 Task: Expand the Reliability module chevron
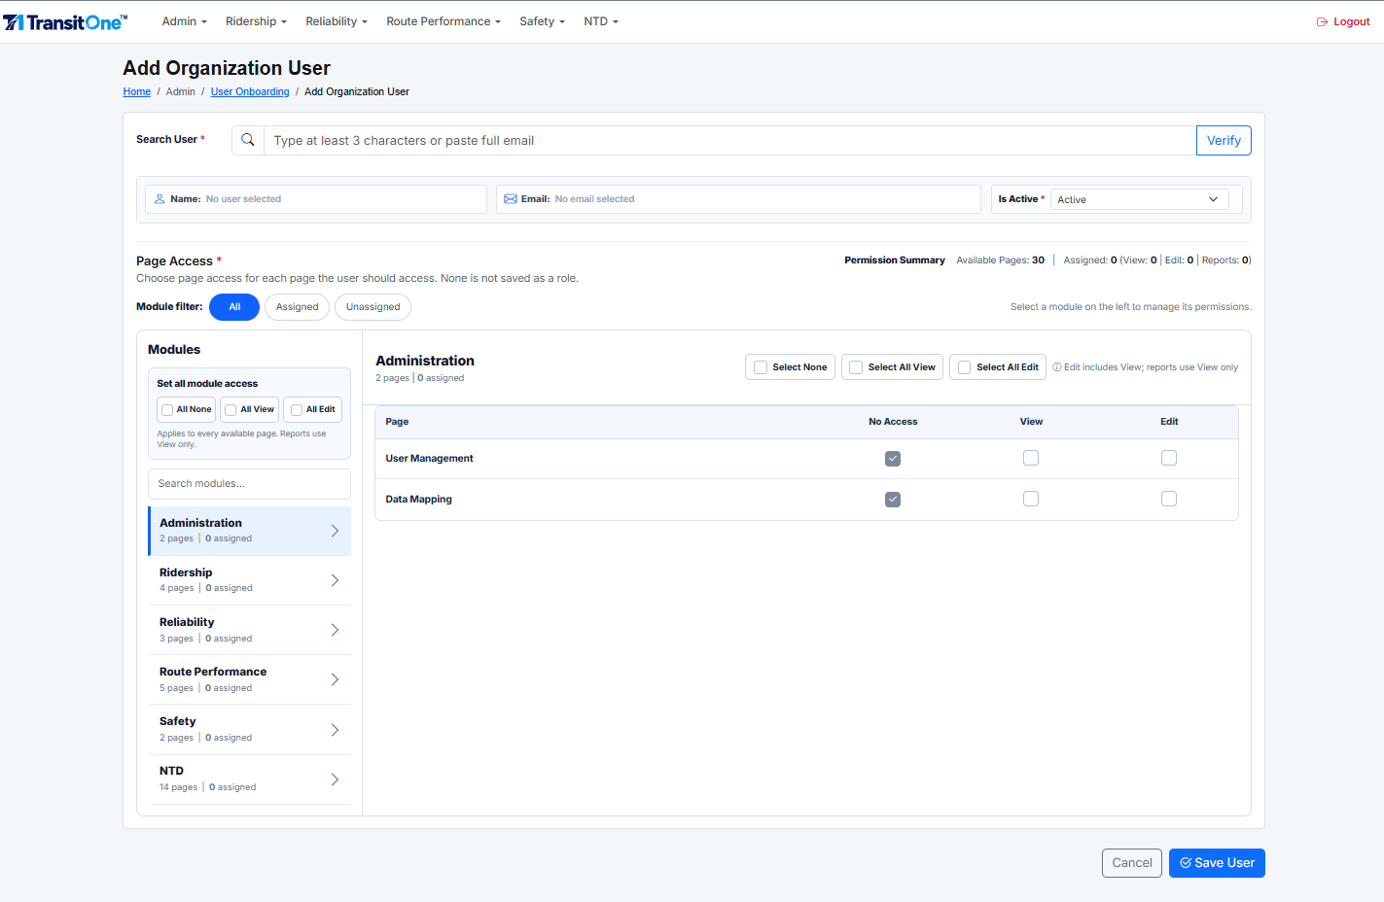tap(335, 630)
